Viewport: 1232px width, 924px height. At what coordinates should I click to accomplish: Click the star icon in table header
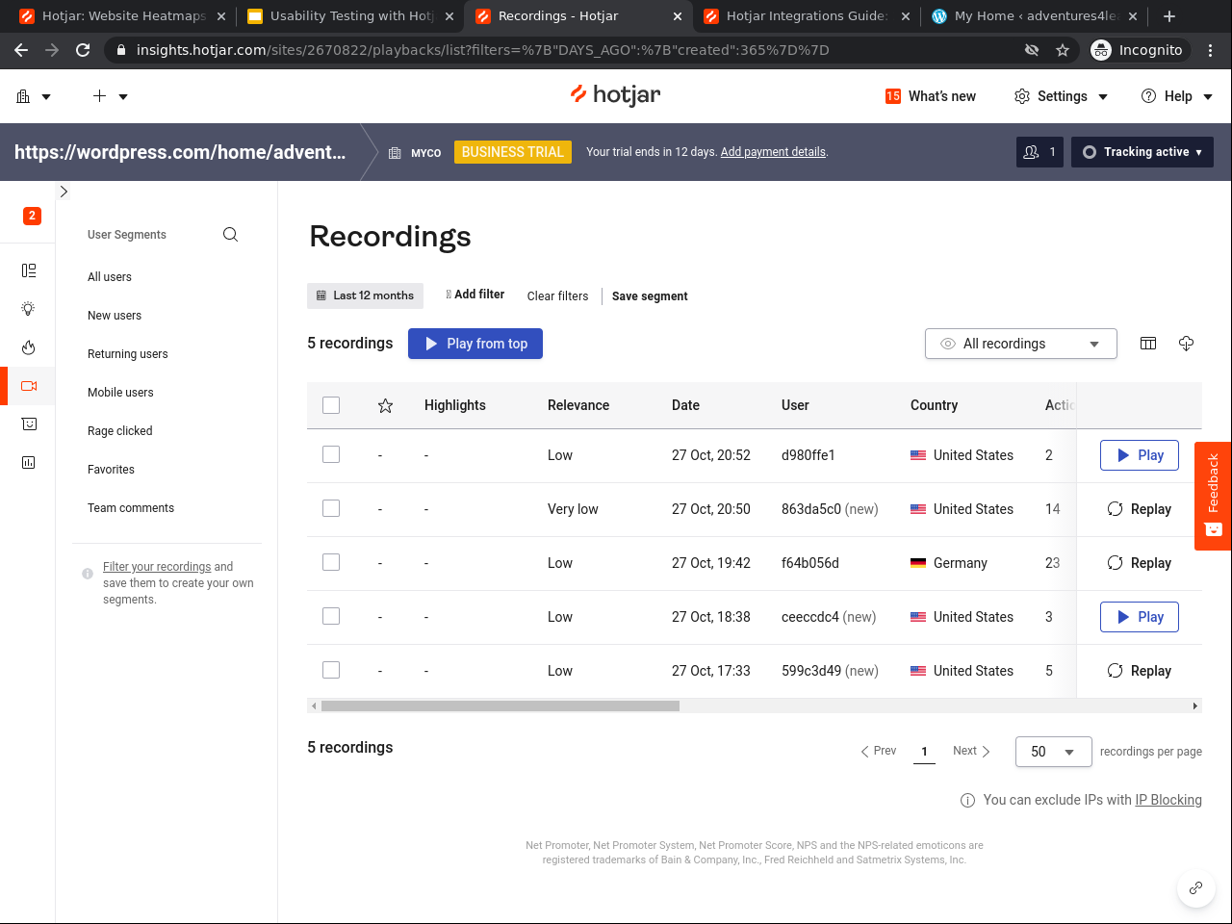(x=385, y=405)
